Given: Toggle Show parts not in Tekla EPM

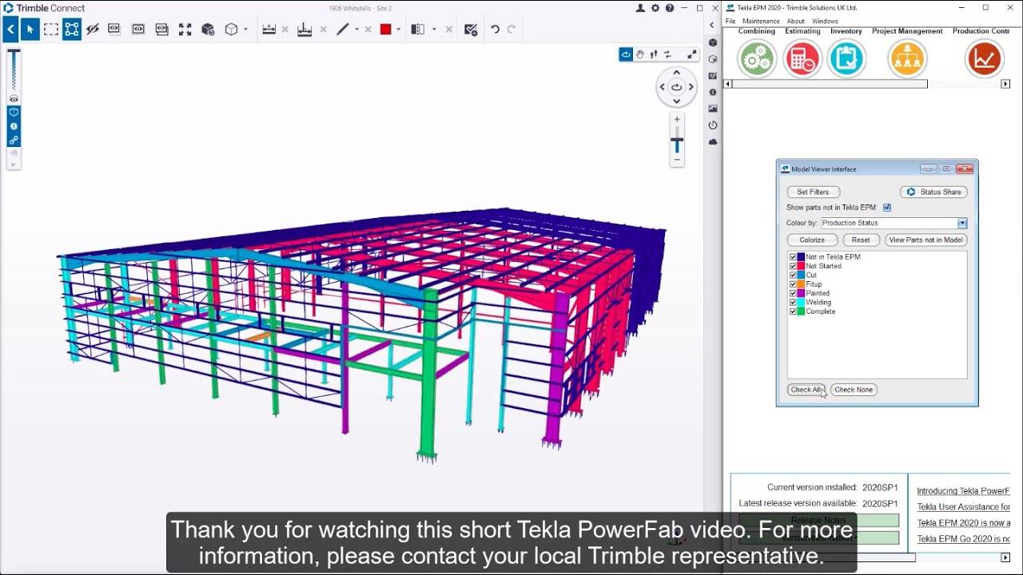Looking at the screenshot, I should 887,207.
